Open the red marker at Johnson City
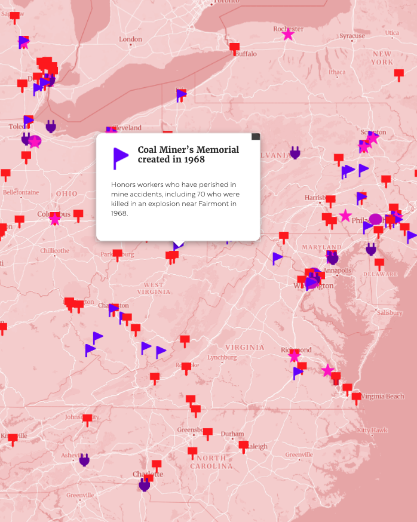 click(x=87, y=420)
